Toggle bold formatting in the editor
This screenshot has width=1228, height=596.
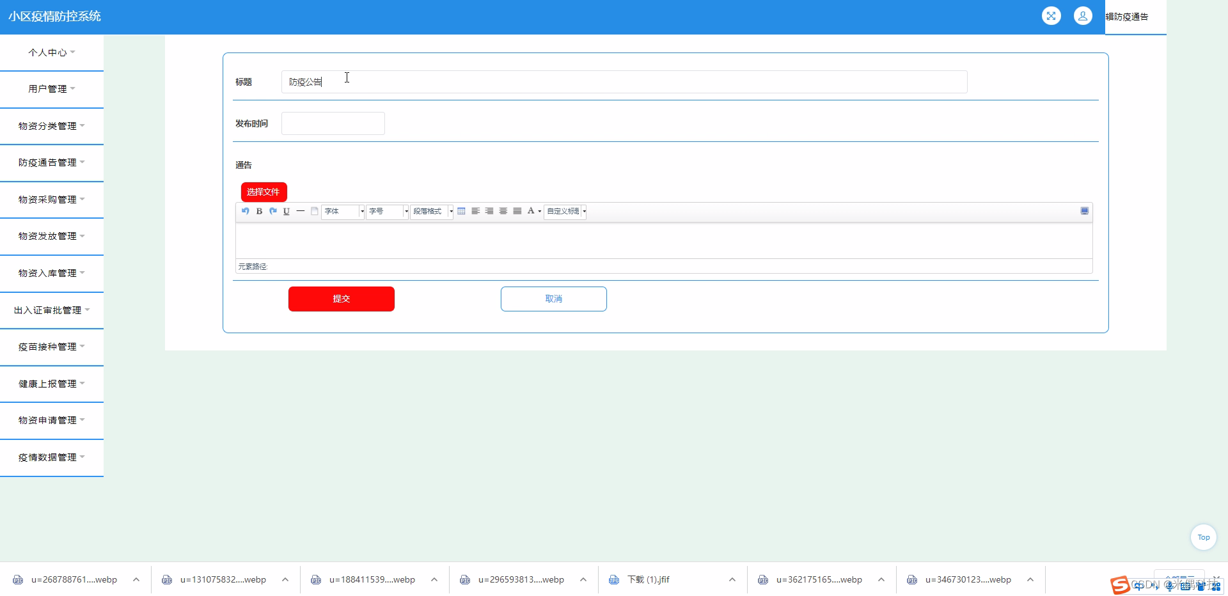pyautogui.click(x=259, y=211)
